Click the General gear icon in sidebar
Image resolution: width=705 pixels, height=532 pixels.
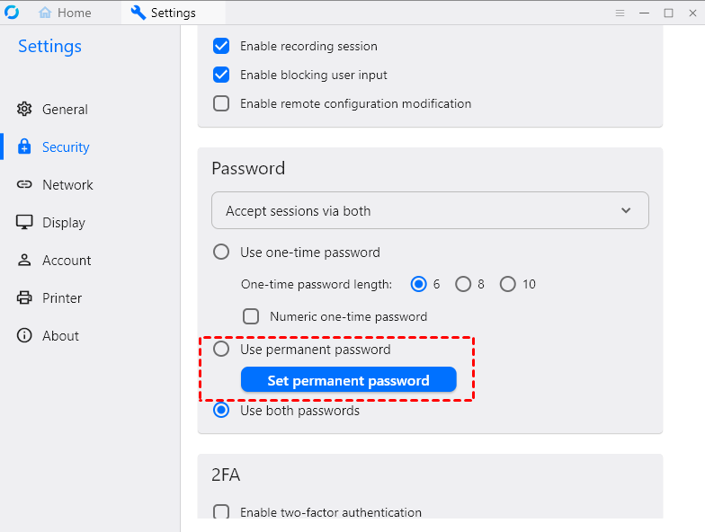coord(24,110)
